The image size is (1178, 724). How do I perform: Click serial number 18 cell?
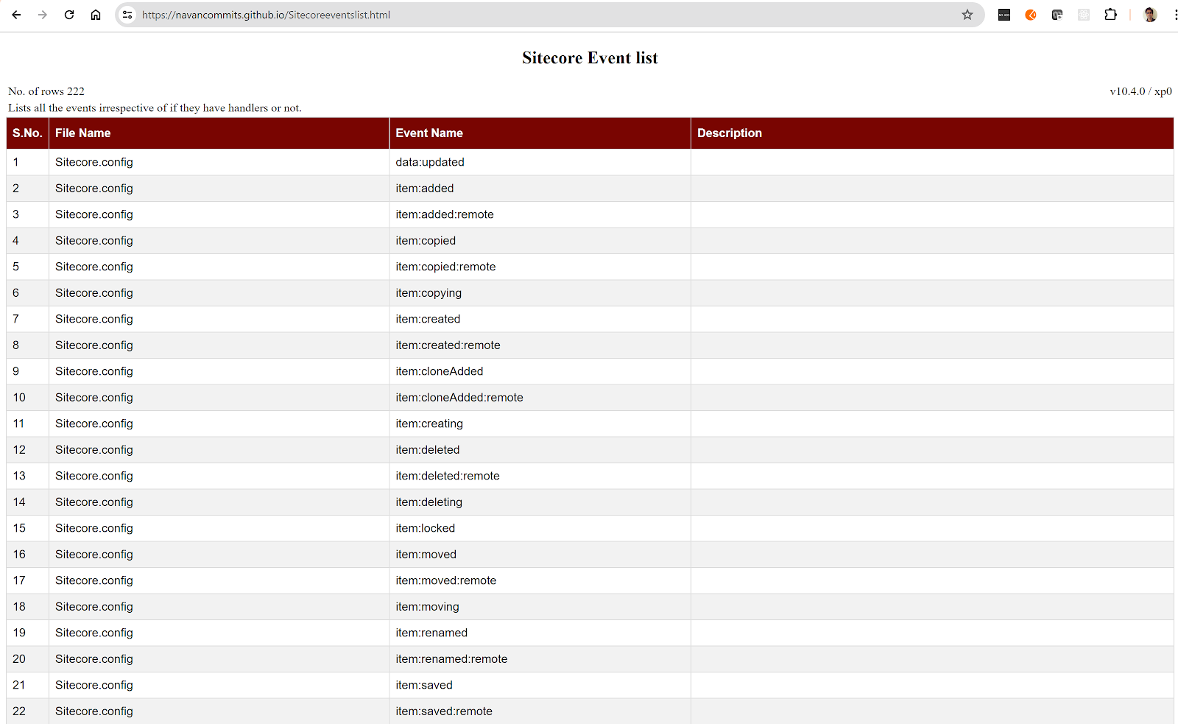tap(27, 607)
